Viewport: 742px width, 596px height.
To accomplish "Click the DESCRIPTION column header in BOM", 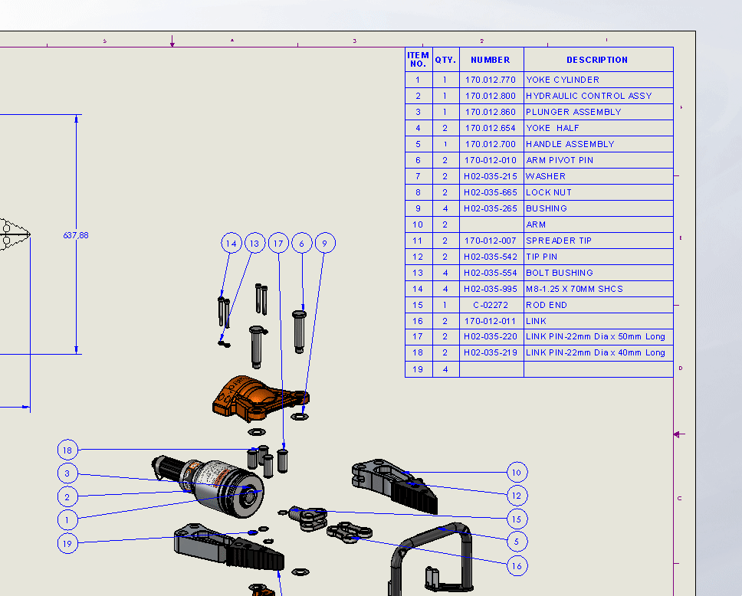I will click(597, 60).
